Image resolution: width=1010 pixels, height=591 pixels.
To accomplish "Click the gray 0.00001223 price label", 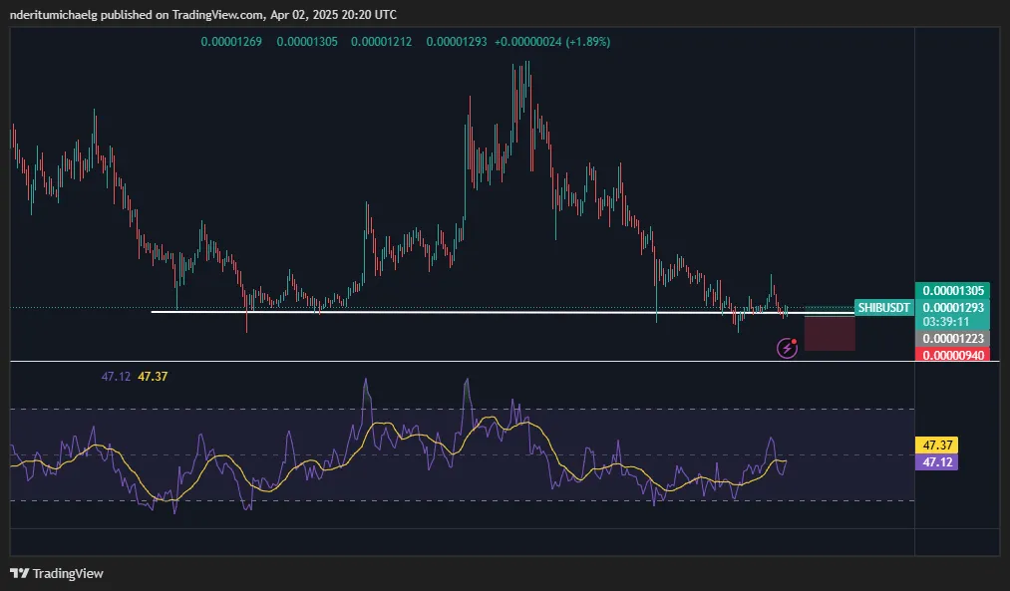I will point(953,339).
